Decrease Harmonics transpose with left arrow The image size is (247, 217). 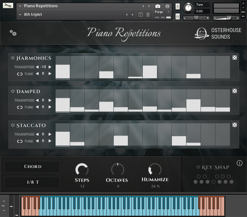[x=37, y=67]
